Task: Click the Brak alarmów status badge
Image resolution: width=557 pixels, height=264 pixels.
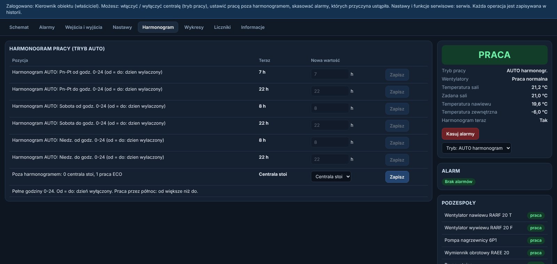Action: (458, 182)
